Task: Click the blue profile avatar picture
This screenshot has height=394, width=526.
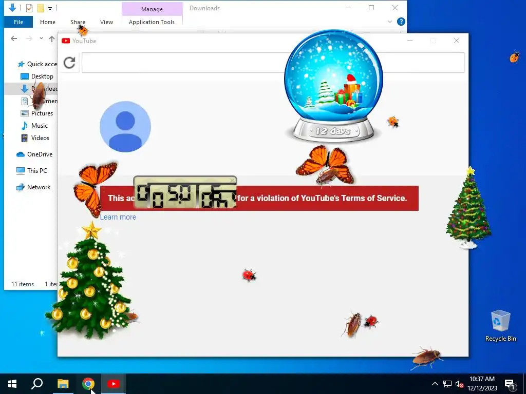Action: coord(125,127)
